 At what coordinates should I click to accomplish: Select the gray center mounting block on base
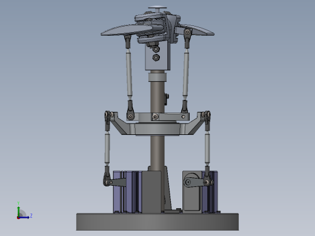(151, 192)
